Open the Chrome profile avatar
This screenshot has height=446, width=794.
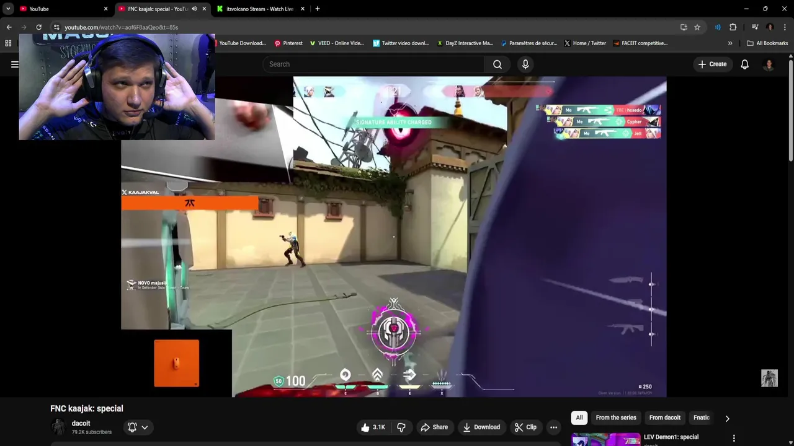click(770, 27)
